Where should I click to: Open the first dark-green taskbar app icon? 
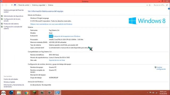[x=42, y=93]
